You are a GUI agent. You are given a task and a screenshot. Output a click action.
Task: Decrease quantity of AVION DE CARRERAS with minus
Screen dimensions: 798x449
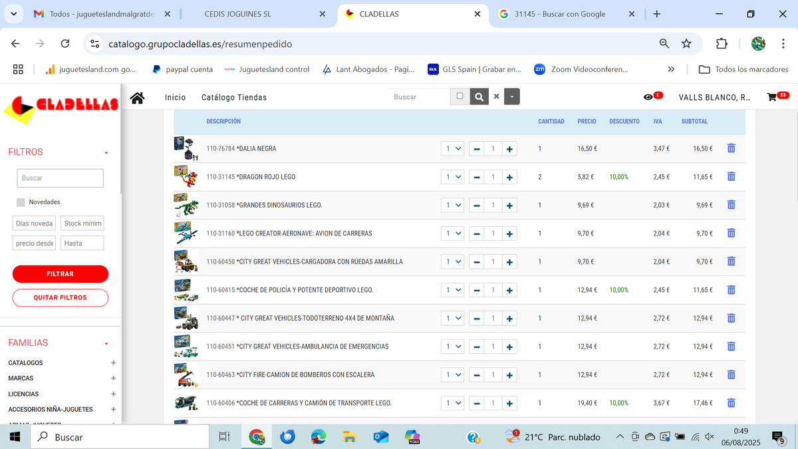477,233
